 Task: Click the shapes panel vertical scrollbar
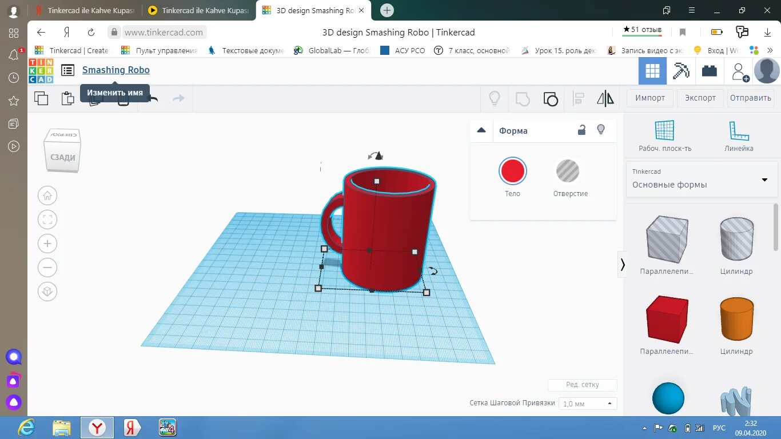click(x=776, y=227)
